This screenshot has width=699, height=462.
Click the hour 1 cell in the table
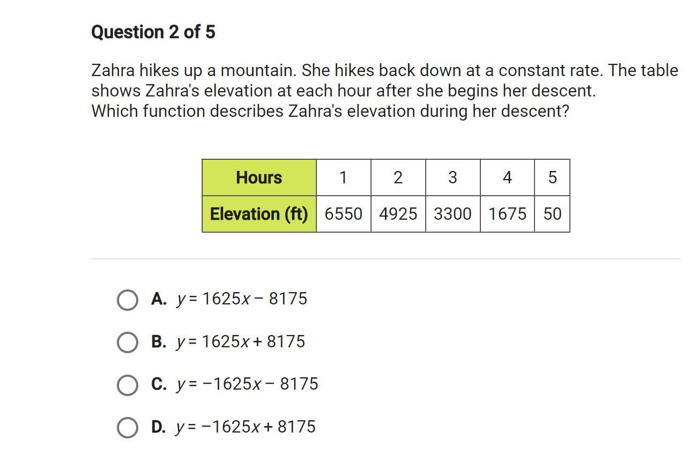[x=344, y=177]
